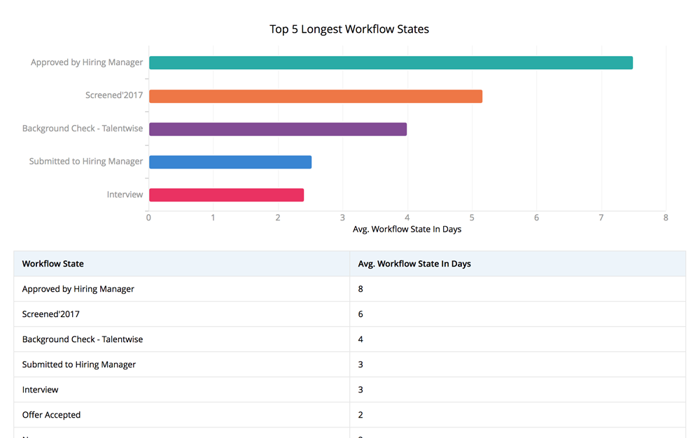Click the Screened'2017 label on chart y-axis

pos(114,96)
